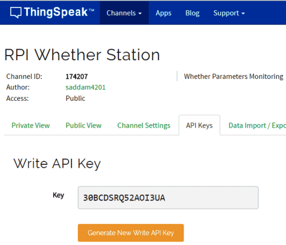Open the Apps page
The height and width of the screenshot is (245, 286).
[164, 13]
